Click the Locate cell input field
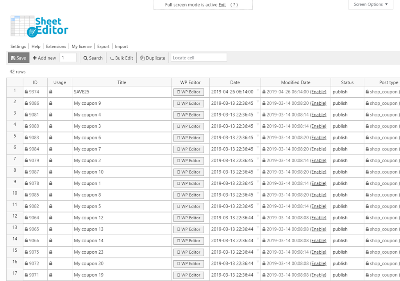The image size is (400, 281). 199,57
